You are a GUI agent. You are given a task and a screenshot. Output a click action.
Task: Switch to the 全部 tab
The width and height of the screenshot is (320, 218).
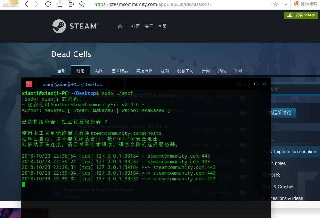tap(61, 71)
